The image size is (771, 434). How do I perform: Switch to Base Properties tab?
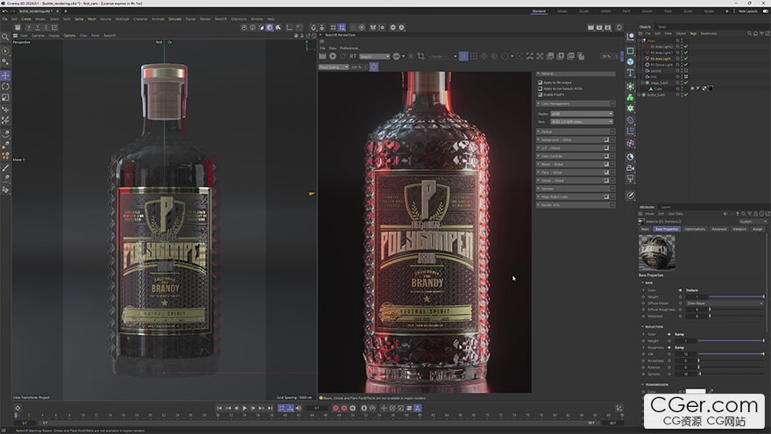click(666, 229)
